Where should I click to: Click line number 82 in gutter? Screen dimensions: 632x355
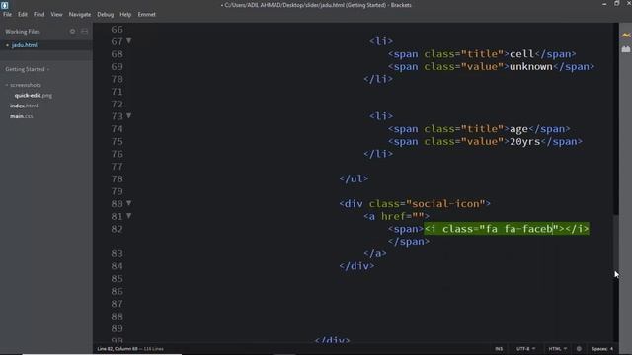pos(118,229)
